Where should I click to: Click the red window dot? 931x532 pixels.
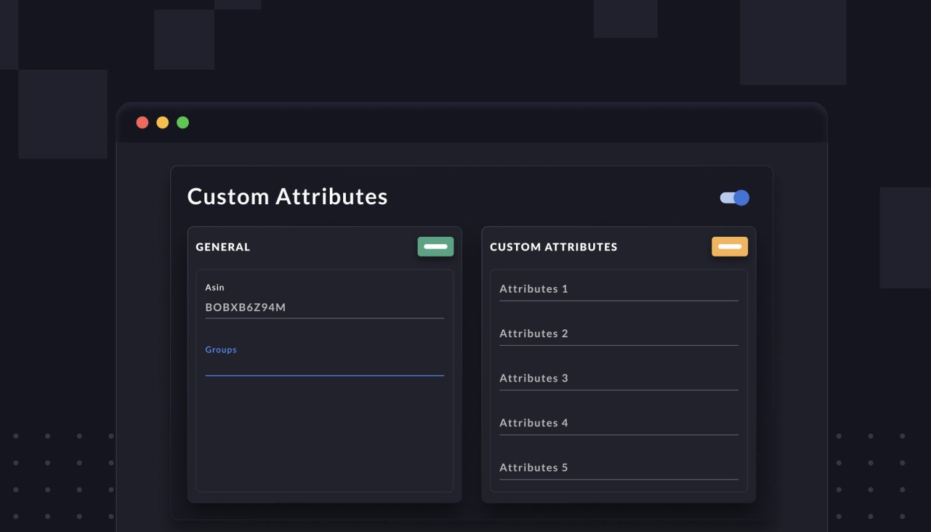[142, 122]
